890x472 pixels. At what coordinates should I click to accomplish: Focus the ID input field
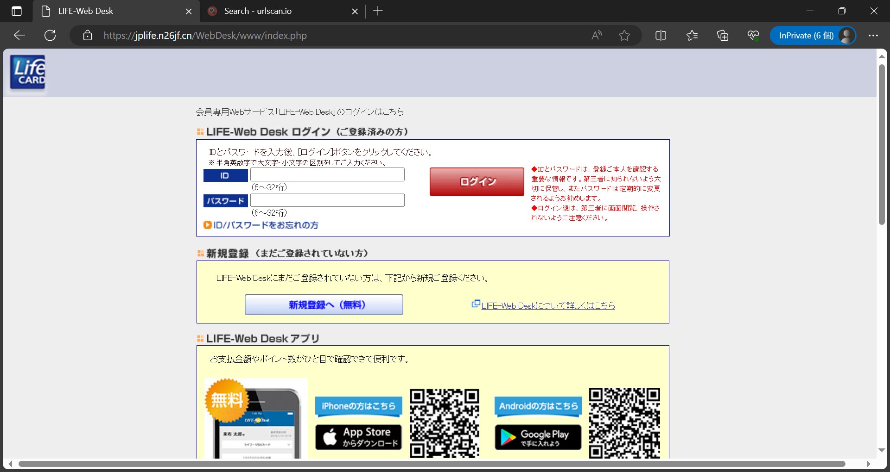click(x=327, y=174)
